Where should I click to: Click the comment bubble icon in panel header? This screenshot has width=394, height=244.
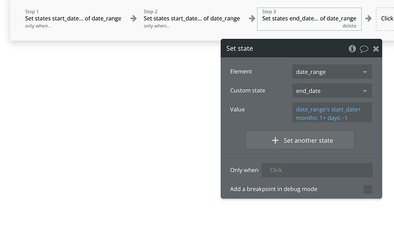364,49
